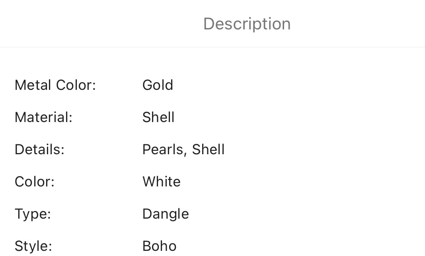This screenshot has height=256, width=425.
Task: Select the Gold metal color value
Action: [x=158, y=85]
